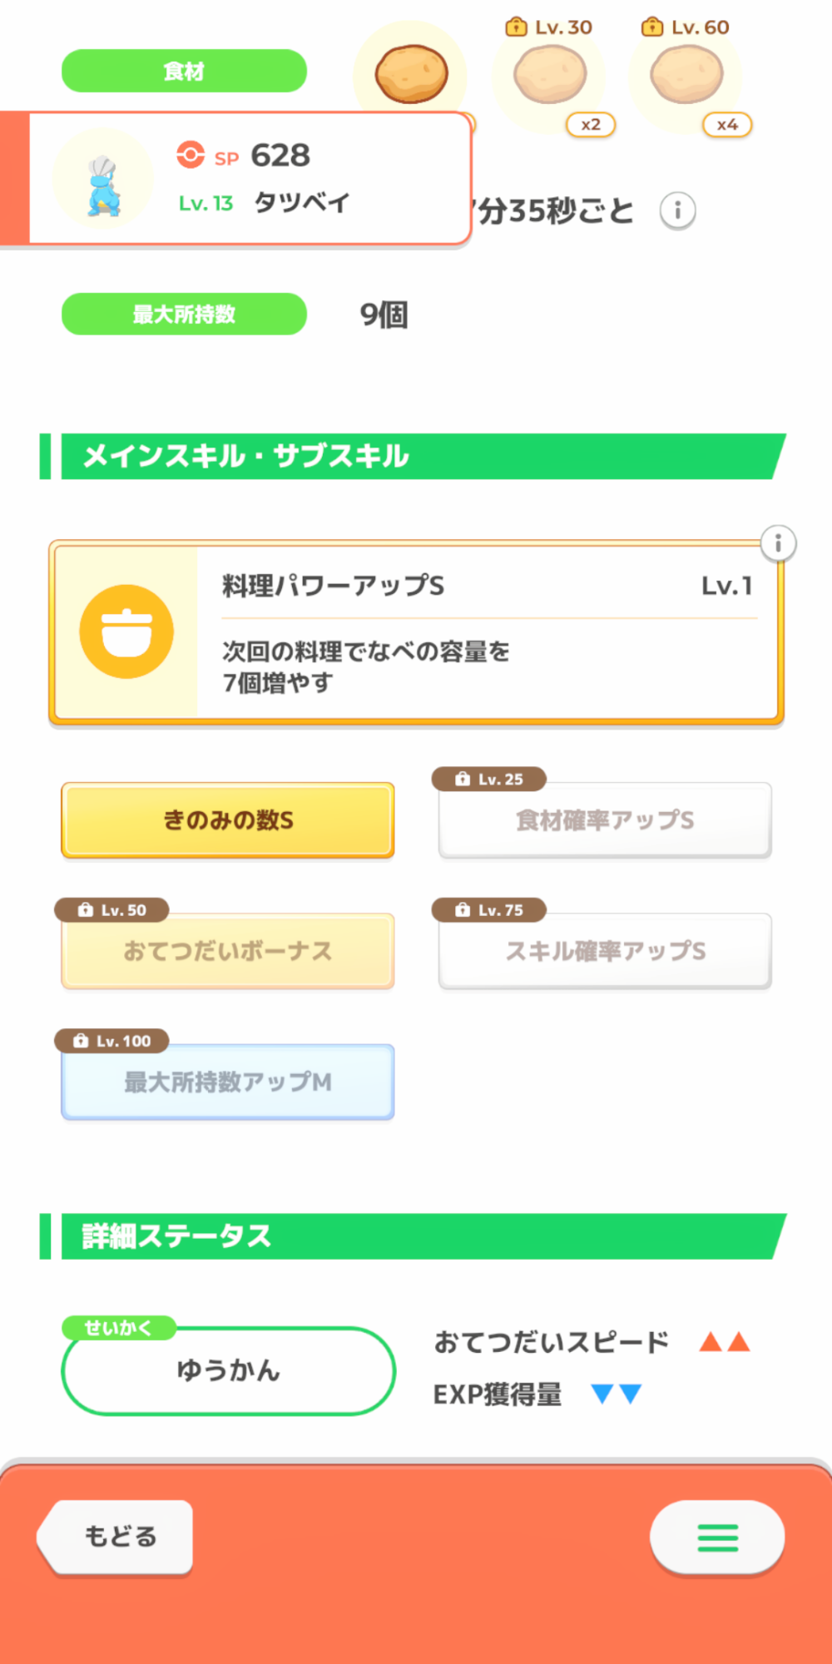Image resolution: width=832 pixels, height=1664 pixels.
Task: Open info icon on main skill card
Action: click(778, 544)
